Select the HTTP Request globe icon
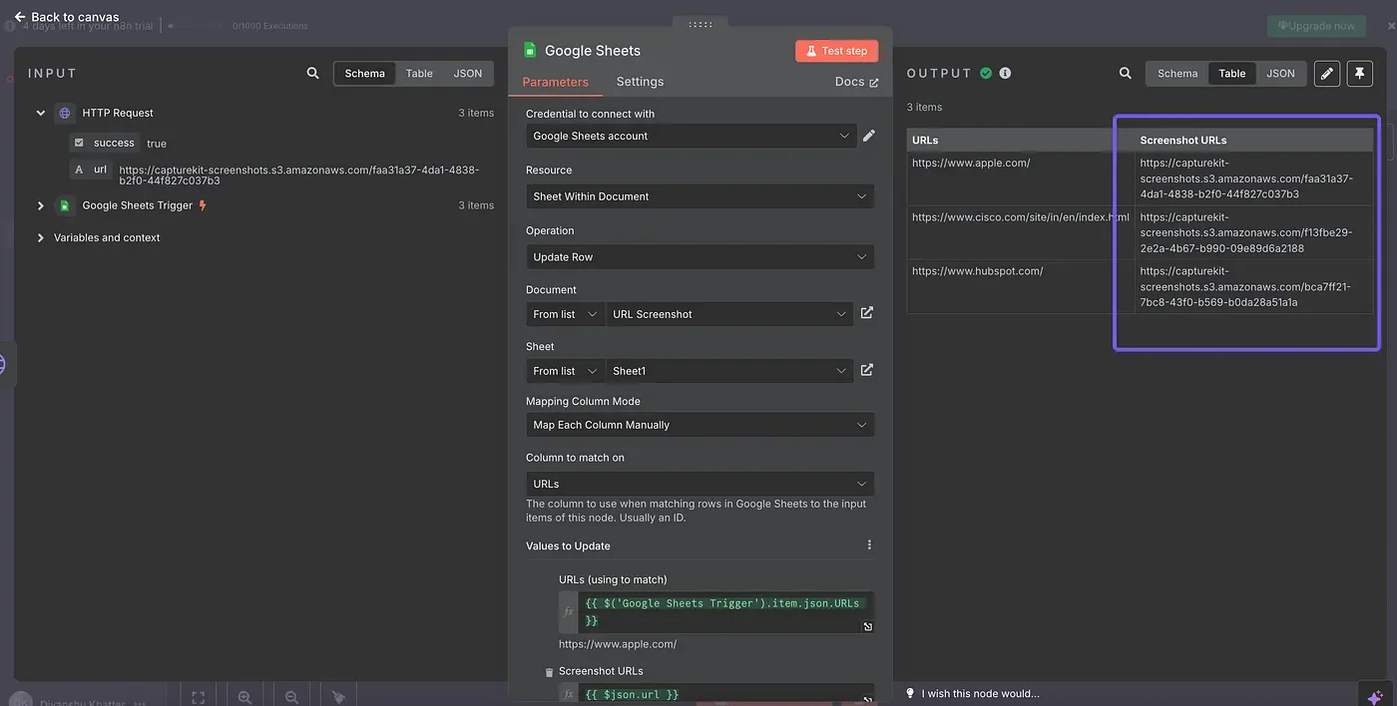This screenshot has height=706, width=1397. (65, 113)
